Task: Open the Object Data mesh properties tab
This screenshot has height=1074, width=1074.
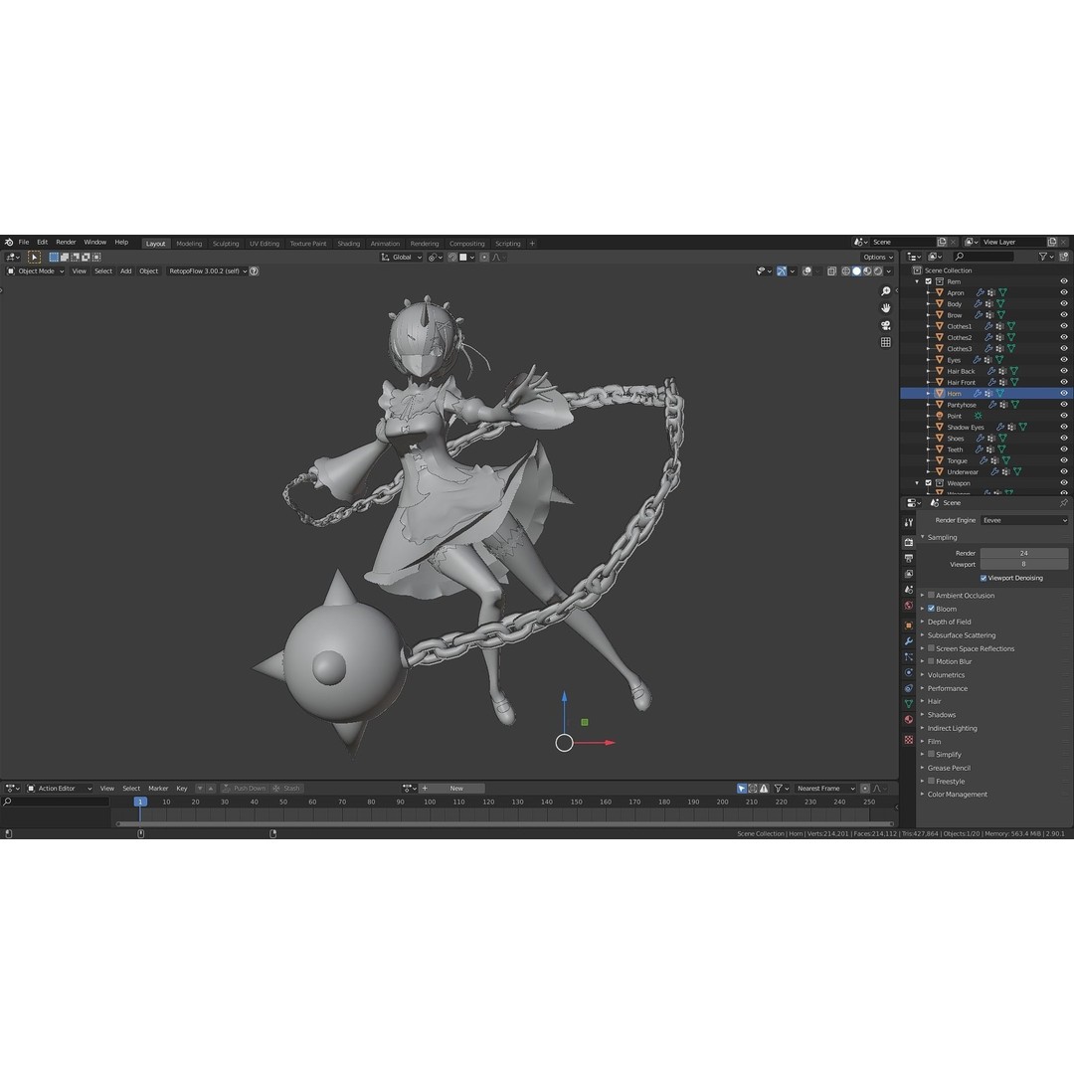Action: 909,703
